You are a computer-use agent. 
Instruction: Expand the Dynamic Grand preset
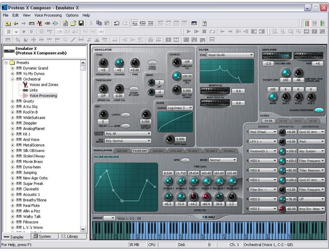pos(13,68)
